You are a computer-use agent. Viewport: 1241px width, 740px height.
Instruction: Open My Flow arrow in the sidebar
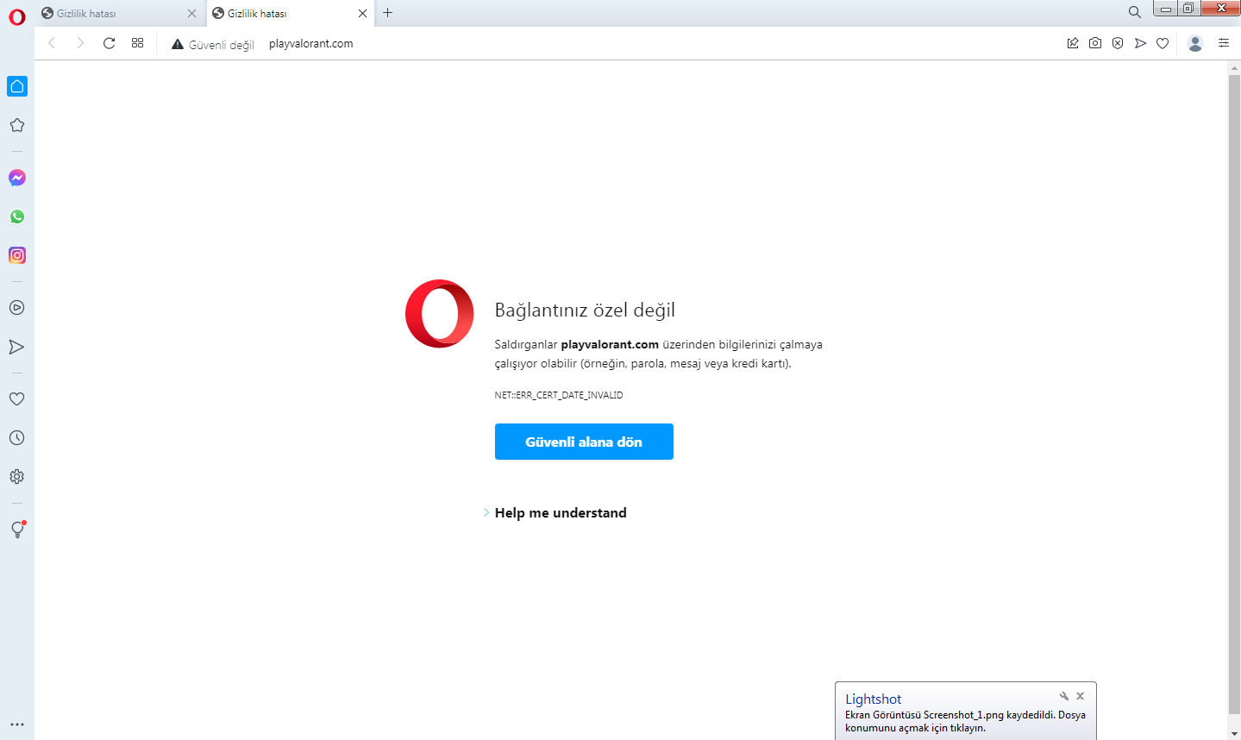17,347
